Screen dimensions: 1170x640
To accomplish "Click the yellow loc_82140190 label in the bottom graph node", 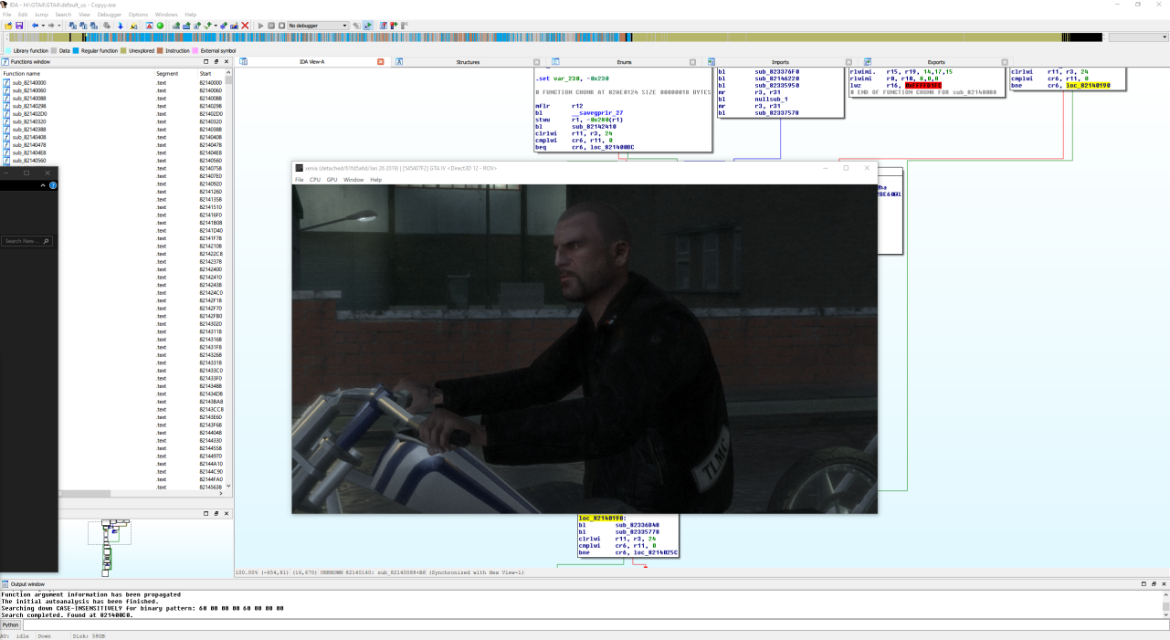I will (x=601, y=519).
